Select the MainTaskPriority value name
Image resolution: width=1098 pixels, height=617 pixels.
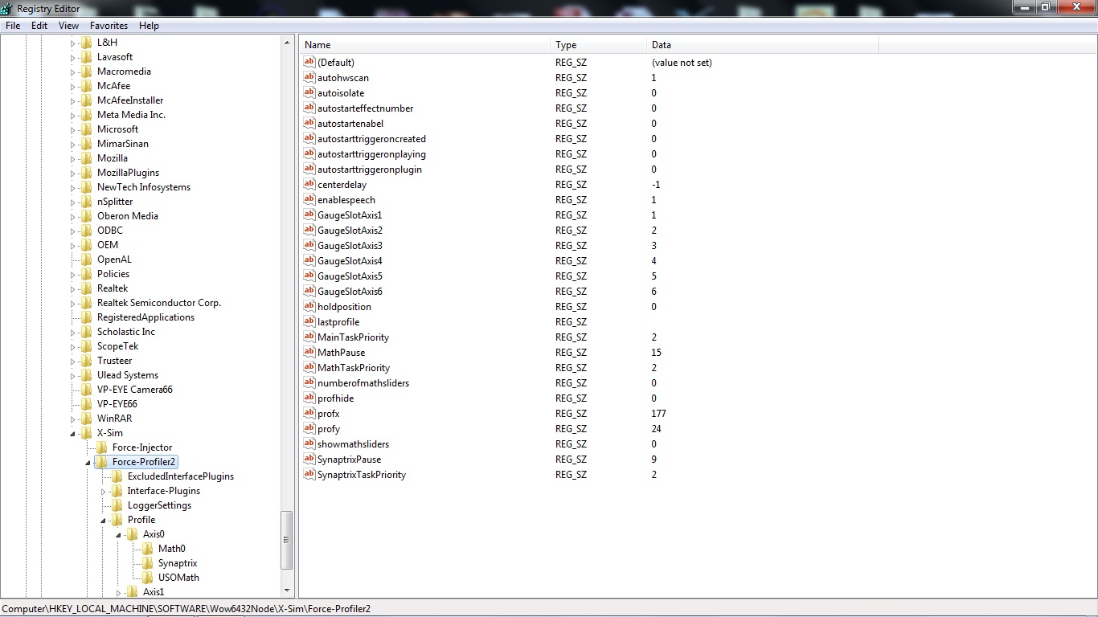pos(353,337)
